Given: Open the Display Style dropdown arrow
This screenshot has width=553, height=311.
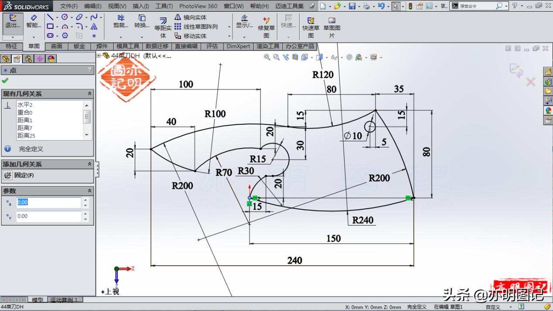Looking at the screenshot, I should [327, 57].
